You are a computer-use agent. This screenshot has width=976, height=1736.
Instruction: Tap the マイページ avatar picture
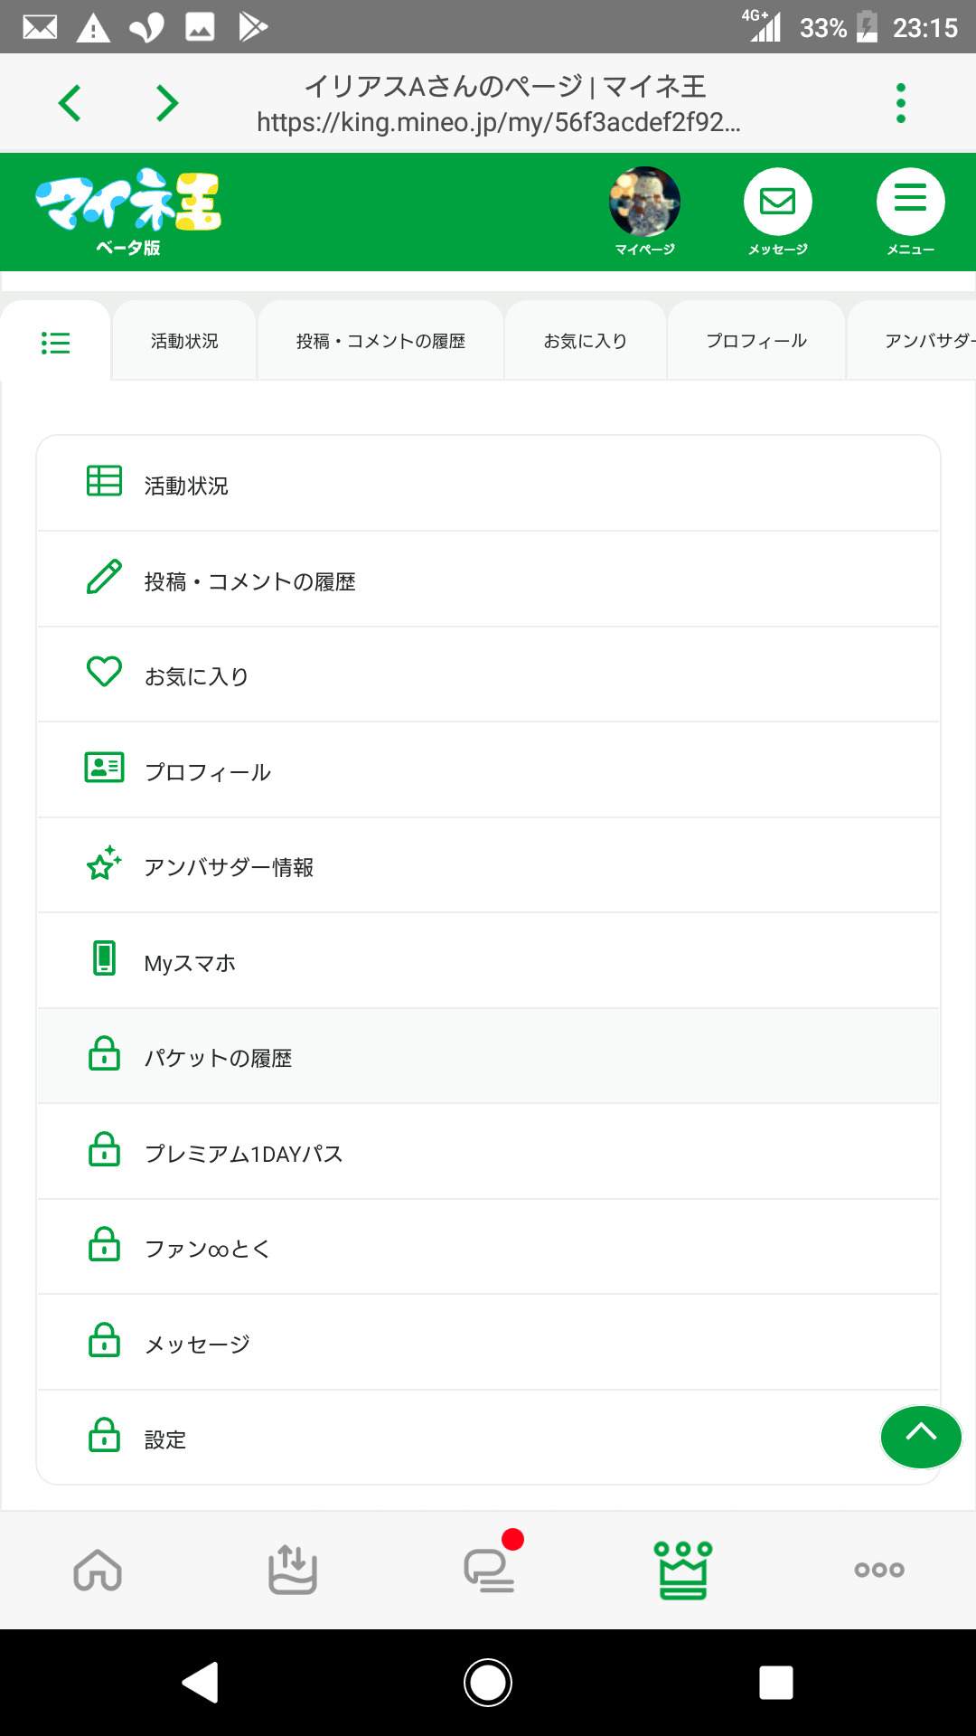pos(644,202)
